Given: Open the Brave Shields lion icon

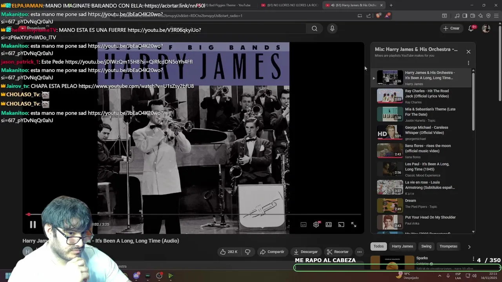Looking at the screenshot, I should [x=378, y=16].
